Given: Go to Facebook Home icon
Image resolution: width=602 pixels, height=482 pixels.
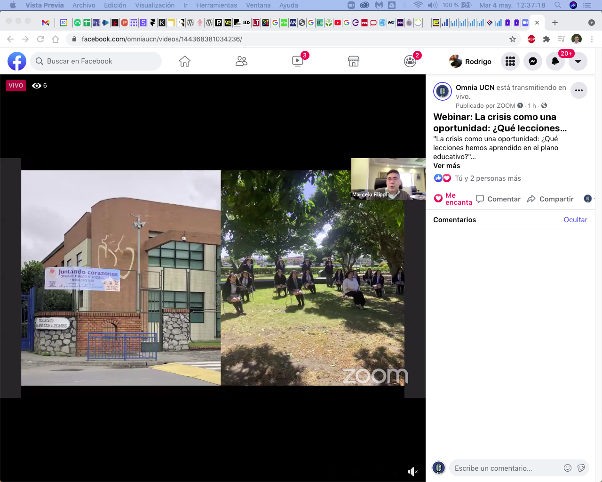Looking at the screenshot, I should coord(185,61).
